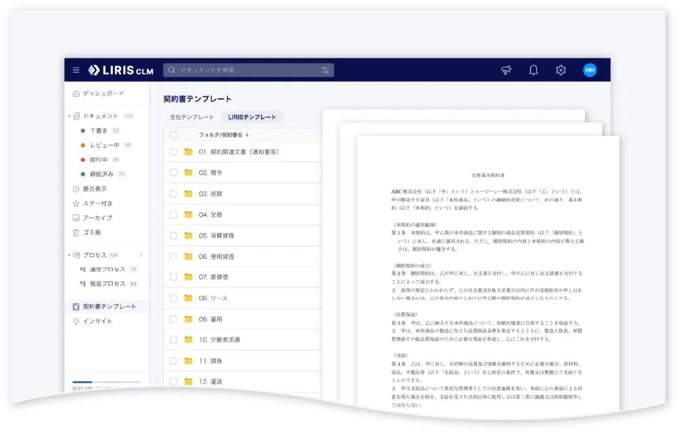Screen dimensions: 680x435
Task: Open the notifications bell
Action: [x=533, y=70]
